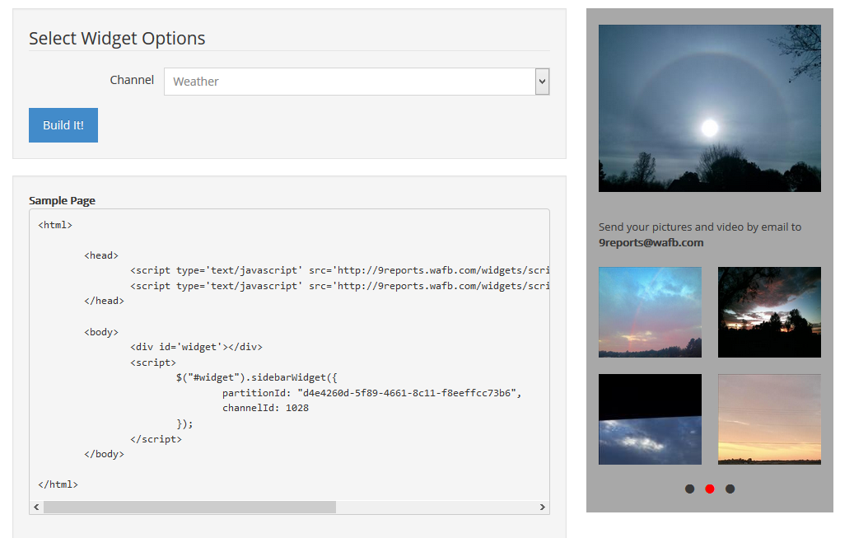The image size is (854, 538).
Task: Click the 9reports@wafb.com email text
Action: tap(651, 242)
